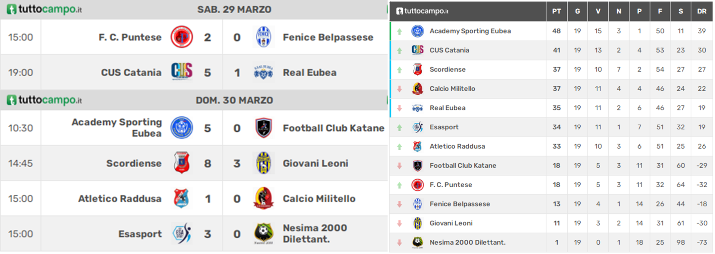The height and width of the screenshot is (254, 715).
Task: Open Fenice Belpassese team name in fixtures
Action: [328, 37]
